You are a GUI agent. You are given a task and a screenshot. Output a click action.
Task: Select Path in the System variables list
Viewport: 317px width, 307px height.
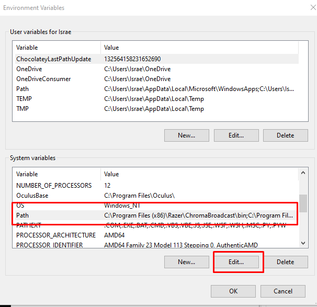coord(22,215)
